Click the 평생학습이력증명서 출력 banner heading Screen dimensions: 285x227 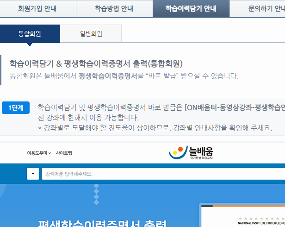[102, 223]
